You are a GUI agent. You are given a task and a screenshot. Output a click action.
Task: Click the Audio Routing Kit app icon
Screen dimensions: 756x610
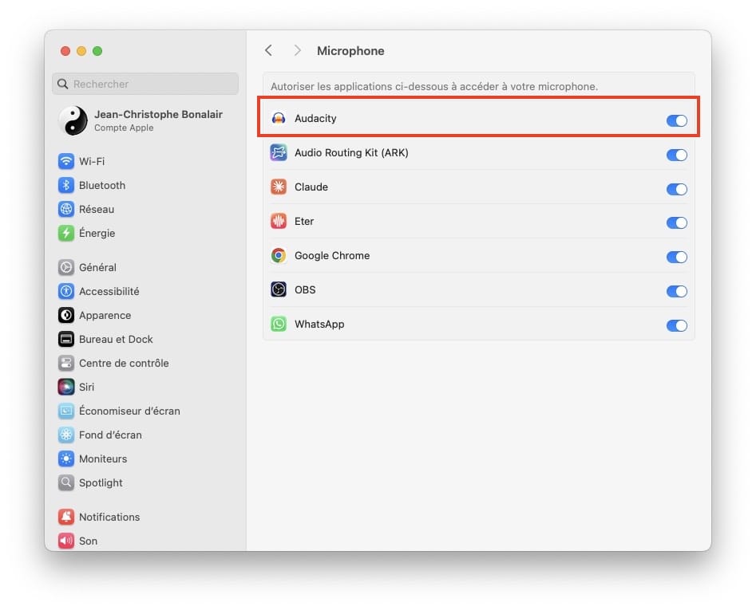(x=279, y=152)
